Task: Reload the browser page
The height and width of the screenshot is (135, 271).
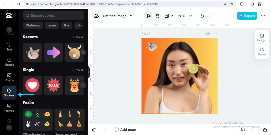Action: tap(19, 4)
